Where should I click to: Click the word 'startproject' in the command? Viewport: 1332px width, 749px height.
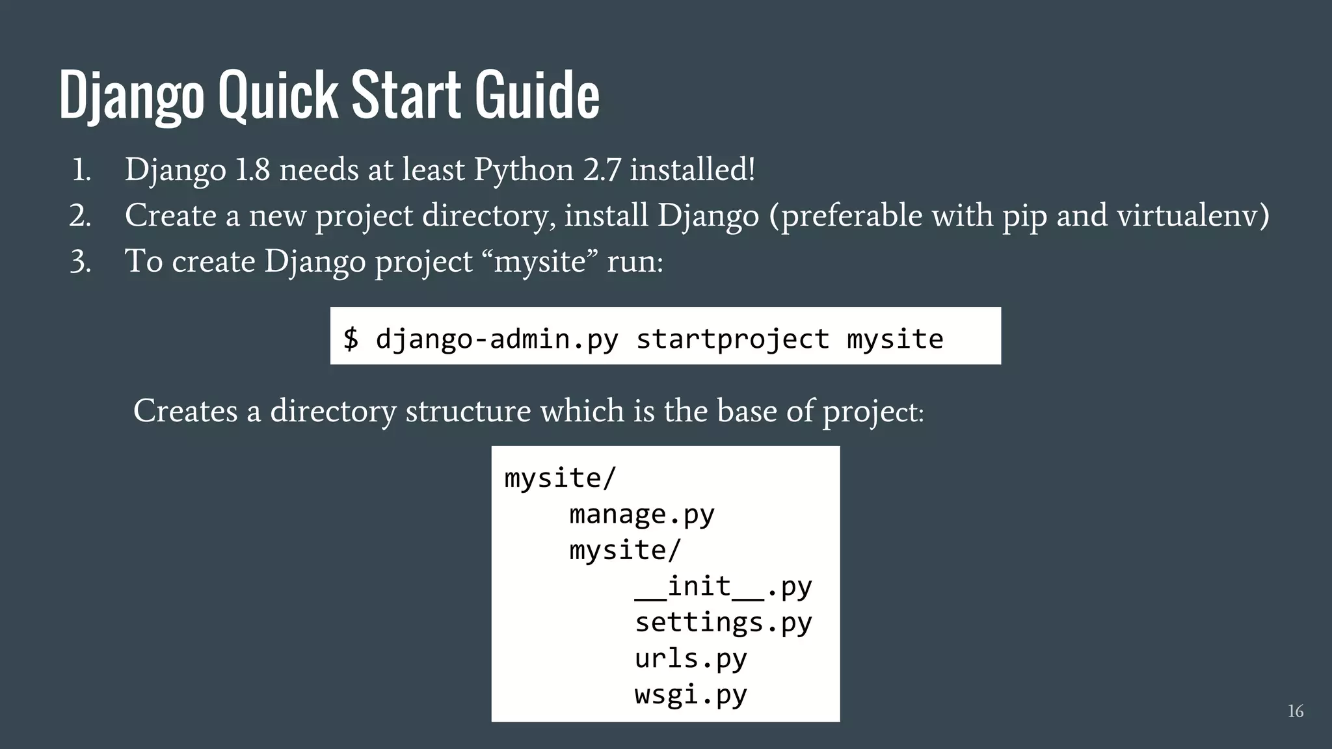pos(732,339)
